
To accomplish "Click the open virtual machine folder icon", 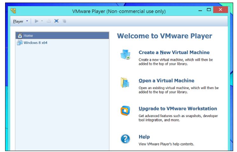I will [x=125, y=83].
